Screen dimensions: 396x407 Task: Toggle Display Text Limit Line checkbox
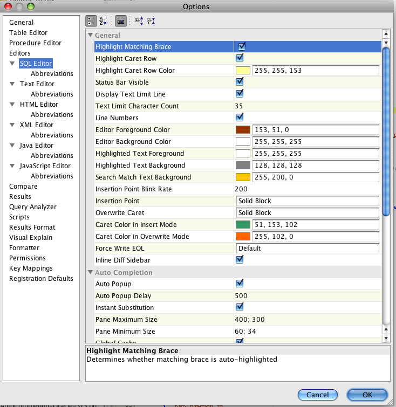pos(240,93)
